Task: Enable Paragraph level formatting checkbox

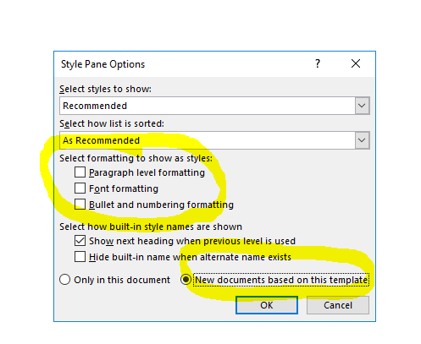Action: pos(80,172)
